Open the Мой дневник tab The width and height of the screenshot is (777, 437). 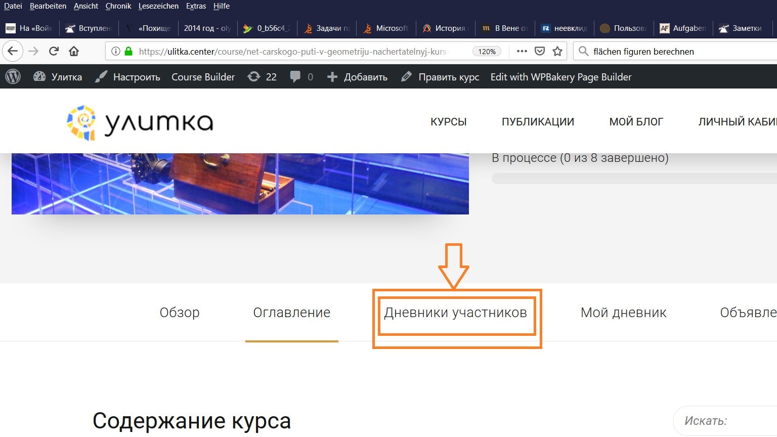[623, 313]
